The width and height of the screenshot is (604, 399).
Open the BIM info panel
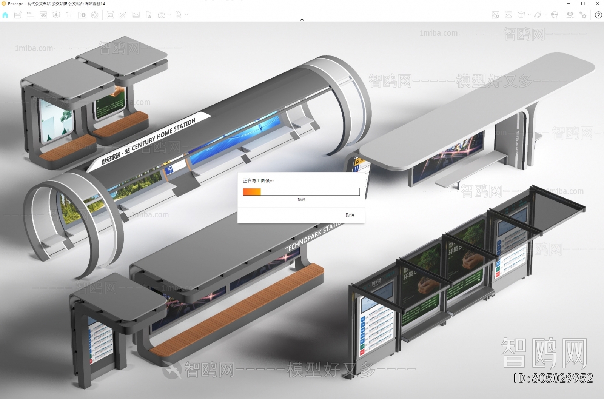click(x=31, y=15)
